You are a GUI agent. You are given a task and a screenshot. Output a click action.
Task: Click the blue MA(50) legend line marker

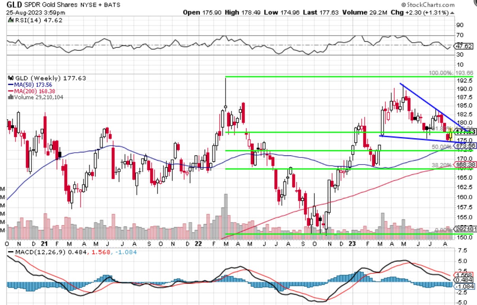tap(10, 84)
